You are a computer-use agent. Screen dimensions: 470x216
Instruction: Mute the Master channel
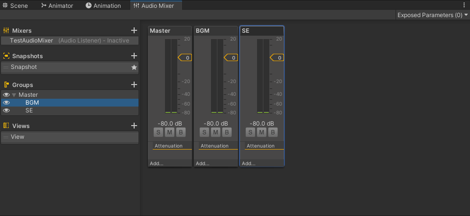(169, 132)
